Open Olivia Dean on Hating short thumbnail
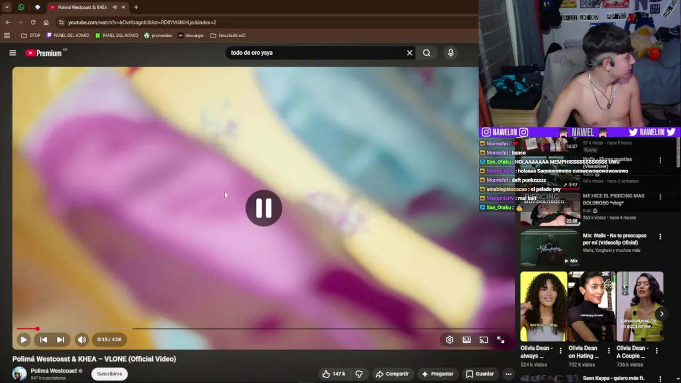 click(592, 306)
